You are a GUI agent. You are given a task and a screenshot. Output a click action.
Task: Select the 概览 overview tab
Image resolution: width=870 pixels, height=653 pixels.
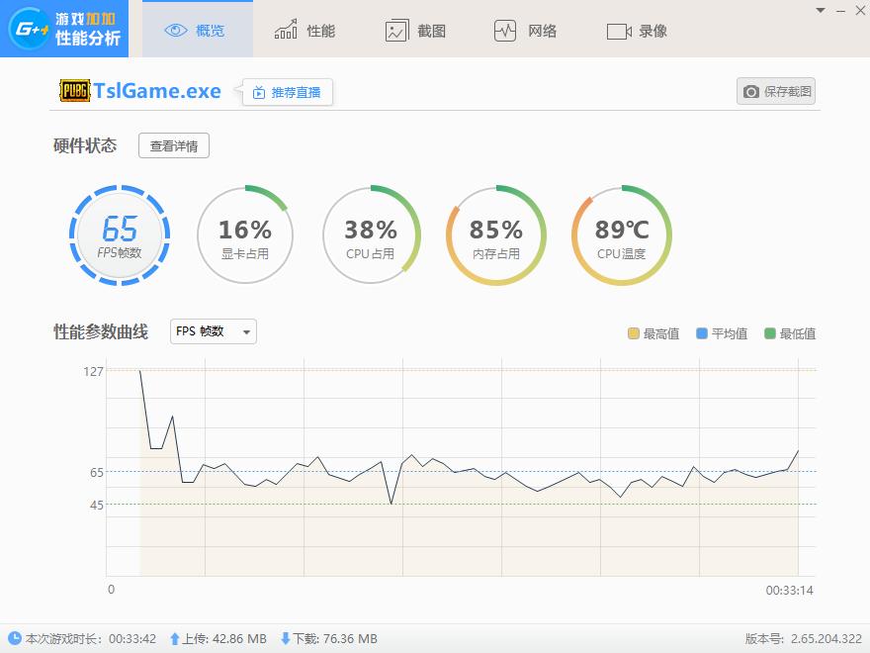pyautogui.click(x=196, y=30)
